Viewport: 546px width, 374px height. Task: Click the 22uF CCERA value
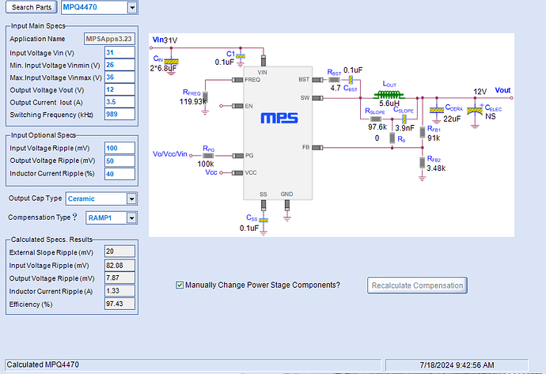tap(452, 119)
